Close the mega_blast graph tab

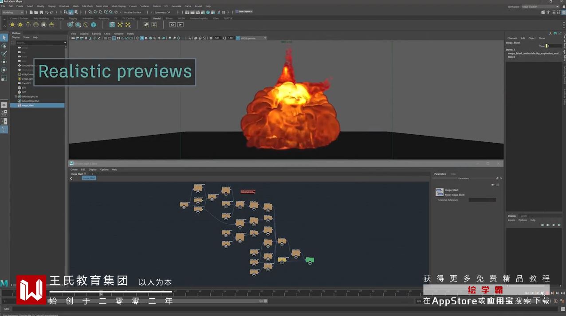85,174
